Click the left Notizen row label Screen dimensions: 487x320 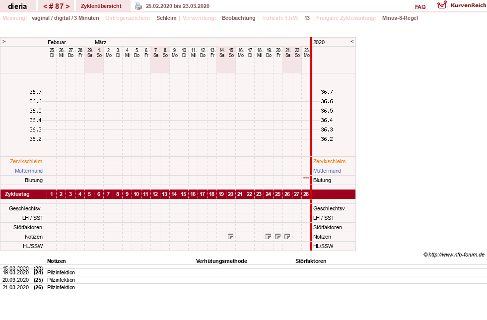point(34,237)
